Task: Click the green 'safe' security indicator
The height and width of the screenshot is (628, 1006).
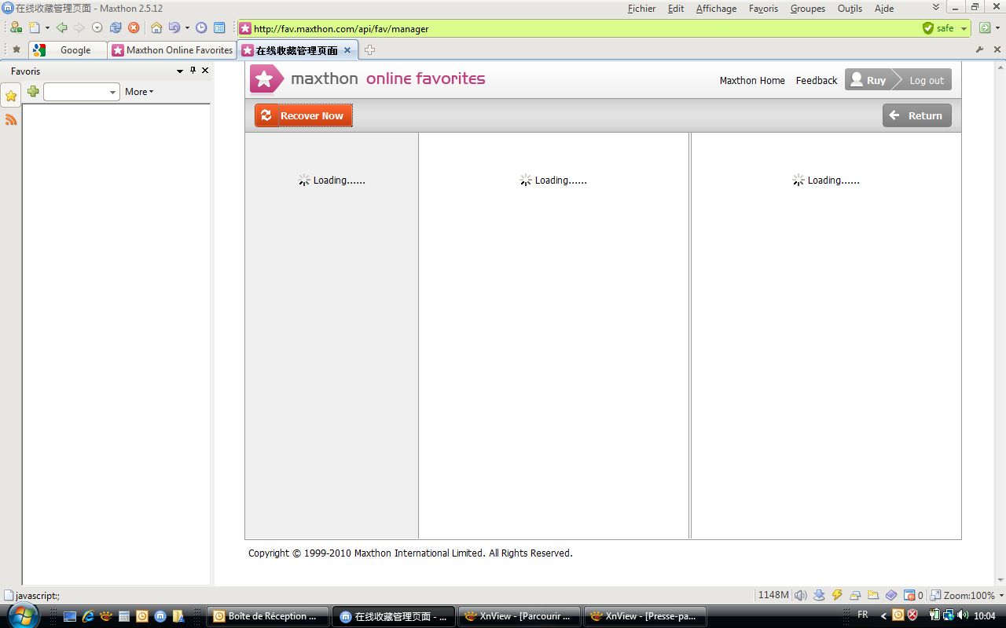Action: [938, 28]
